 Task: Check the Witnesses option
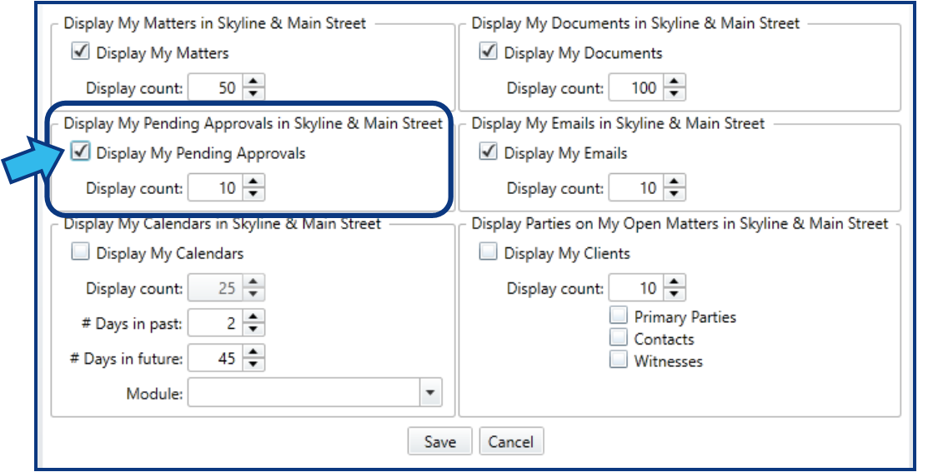(x=618, y=360)
